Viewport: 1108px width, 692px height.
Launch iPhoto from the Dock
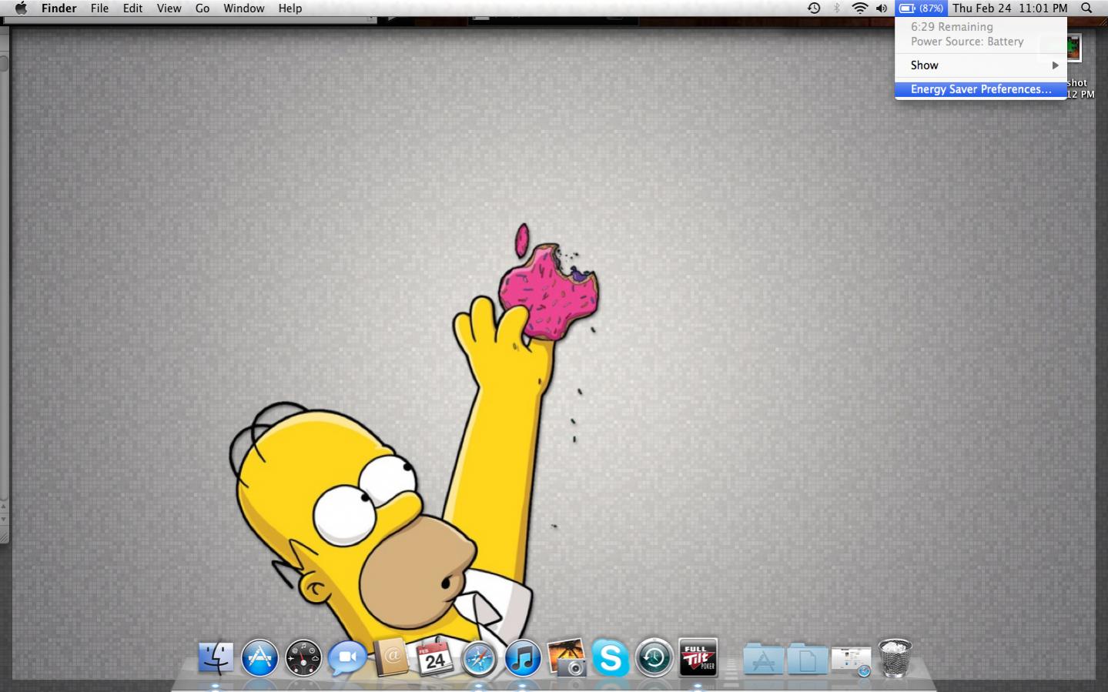(567, 657)
